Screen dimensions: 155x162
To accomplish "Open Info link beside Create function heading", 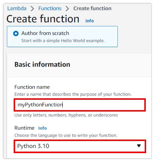I will [90, 21].
